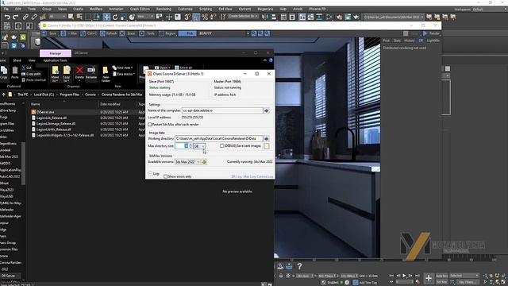508x286 pixels.
Task: Open the Render Setup teapot icon
Action: (339, 17)
